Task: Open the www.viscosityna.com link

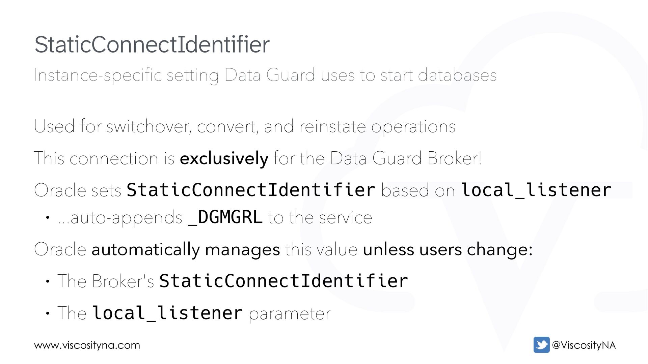Action: (87, 345)
